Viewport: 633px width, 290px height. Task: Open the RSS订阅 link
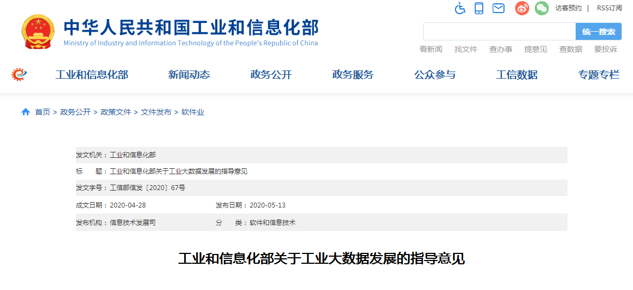pyautogui.click(x=609, y=8)
